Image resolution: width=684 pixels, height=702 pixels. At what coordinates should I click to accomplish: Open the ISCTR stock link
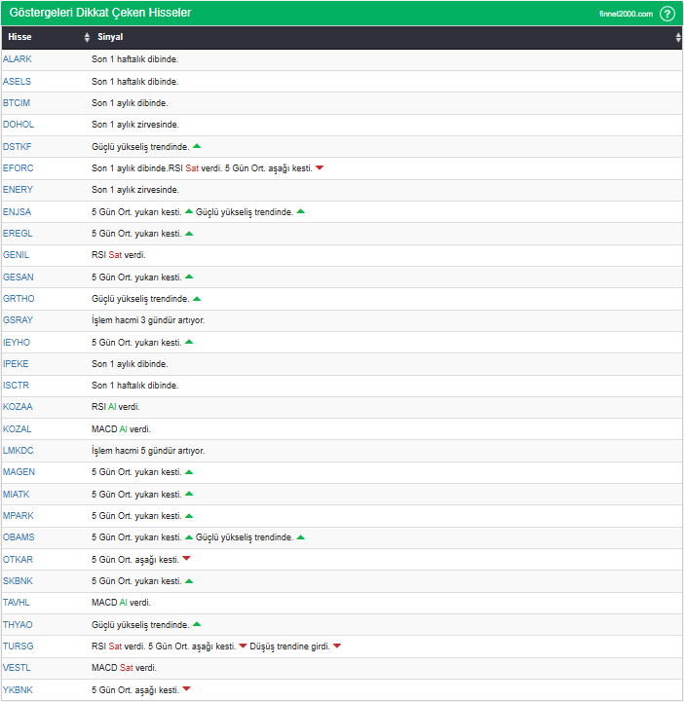click(18, 385)
